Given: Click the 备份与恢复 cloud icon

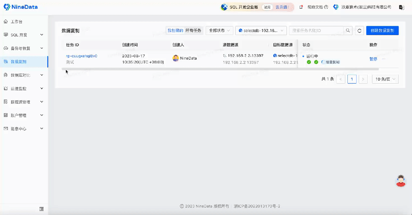Looking at the screenshot, I should [x=5, y=48].
